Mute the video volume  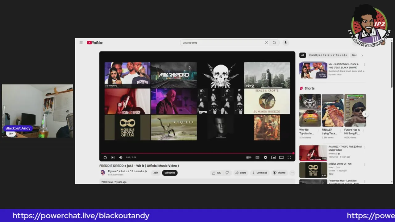121,157
